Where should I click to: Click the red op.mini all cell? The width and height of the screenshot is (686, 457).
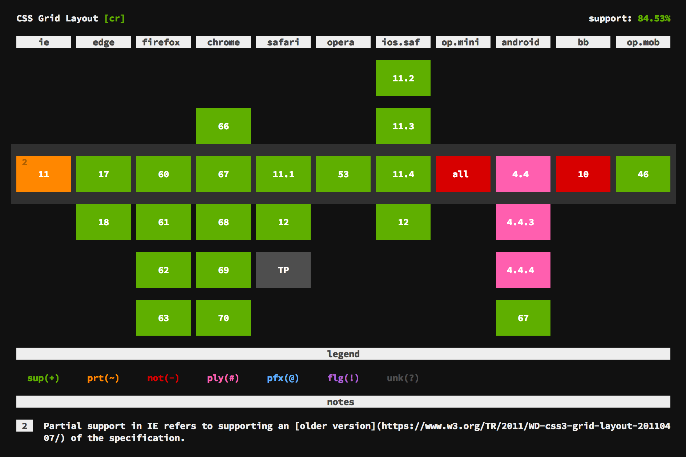coord(463,174)
